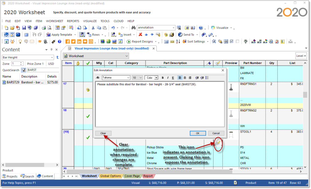Screen dimensions: 311x189
Task: Click the binoculars Find icon
Action: (133, 28)
